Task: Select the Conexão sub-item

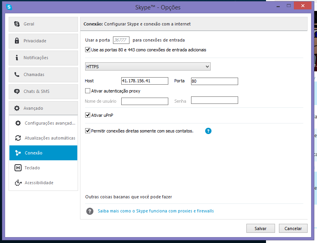Action: pos(43,153)
